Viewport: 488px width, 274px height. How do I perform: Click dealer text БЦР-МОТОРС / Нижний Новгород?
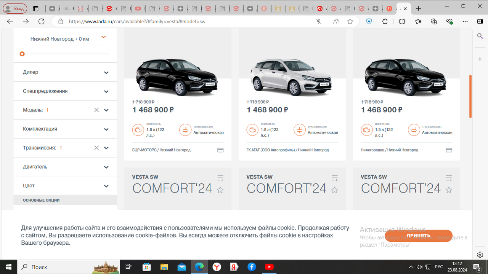(x=161, y=150)
